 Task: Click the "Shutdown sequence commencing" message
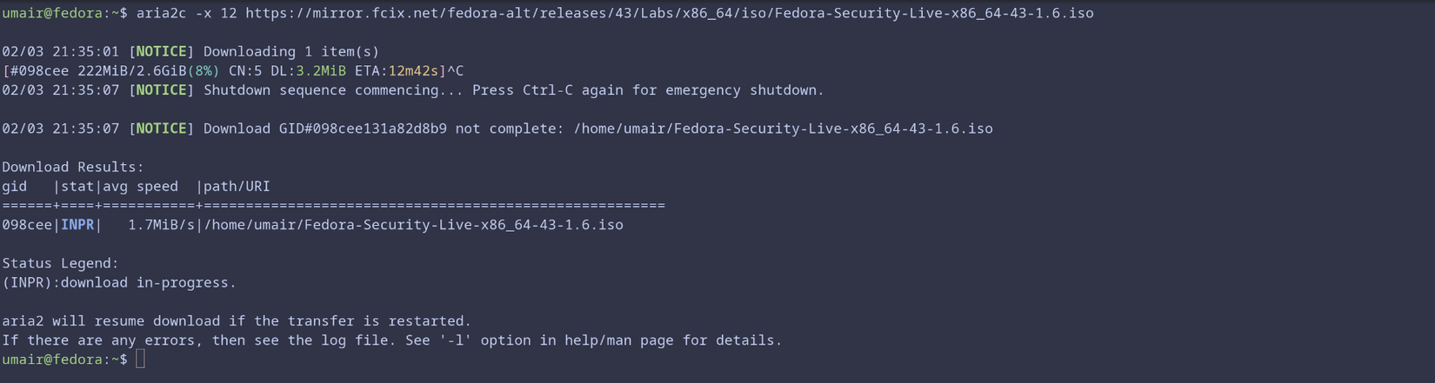click(333, 90)
